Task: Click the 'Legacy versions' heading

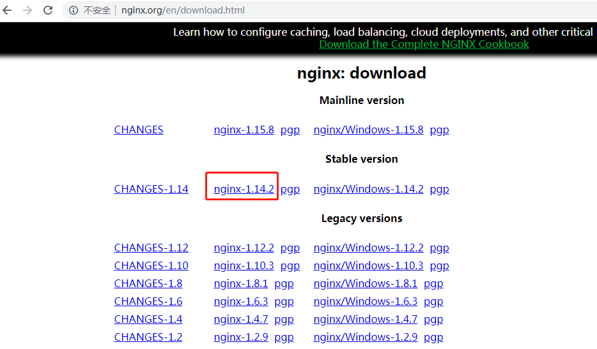Action: point(362,219)
